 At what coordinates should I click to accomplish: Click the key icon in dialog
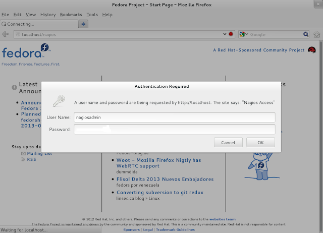point(59,101)
